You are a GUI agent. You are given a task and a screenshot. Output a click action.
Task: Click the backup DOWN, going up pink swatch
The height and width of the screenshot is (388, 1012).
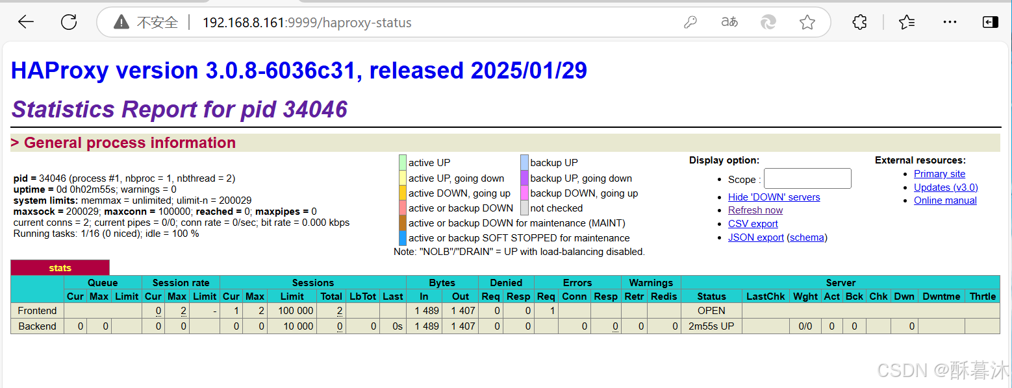tap(525, 193)
